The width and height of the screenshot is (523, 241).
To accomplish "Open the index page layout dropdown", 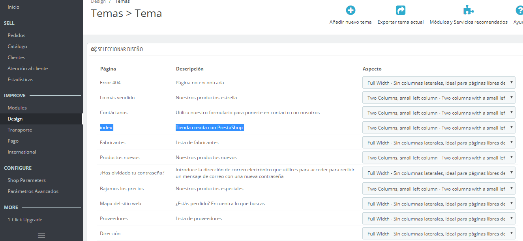I will coord(439,128).
